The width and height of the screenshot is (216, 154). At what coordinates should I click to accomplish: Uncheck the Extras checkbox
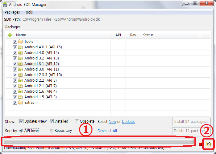[x=15, y=103]
